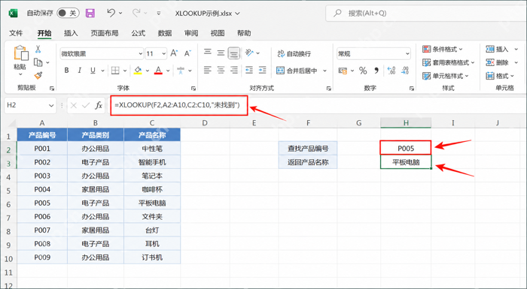The height and width of the screenshot is (289, 527).
Task: Click the 格式 cells button
Action: click(497, 76)
